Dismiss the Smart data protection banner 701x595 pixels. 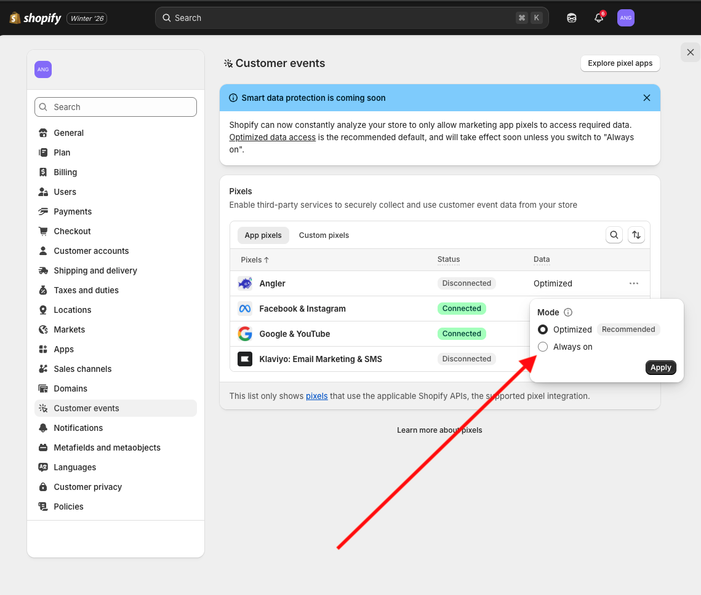pos(646,98)
